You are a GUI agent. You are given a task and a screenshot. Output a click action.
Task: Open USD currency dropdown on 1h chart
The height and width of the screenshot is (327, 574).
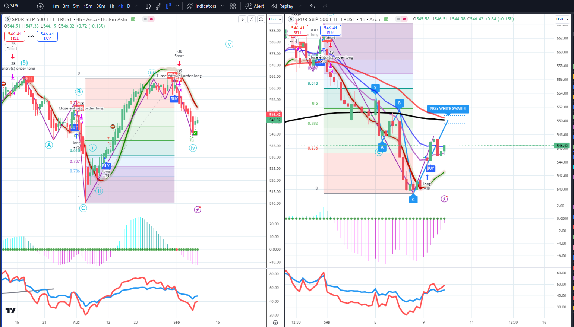coord(563,19)
